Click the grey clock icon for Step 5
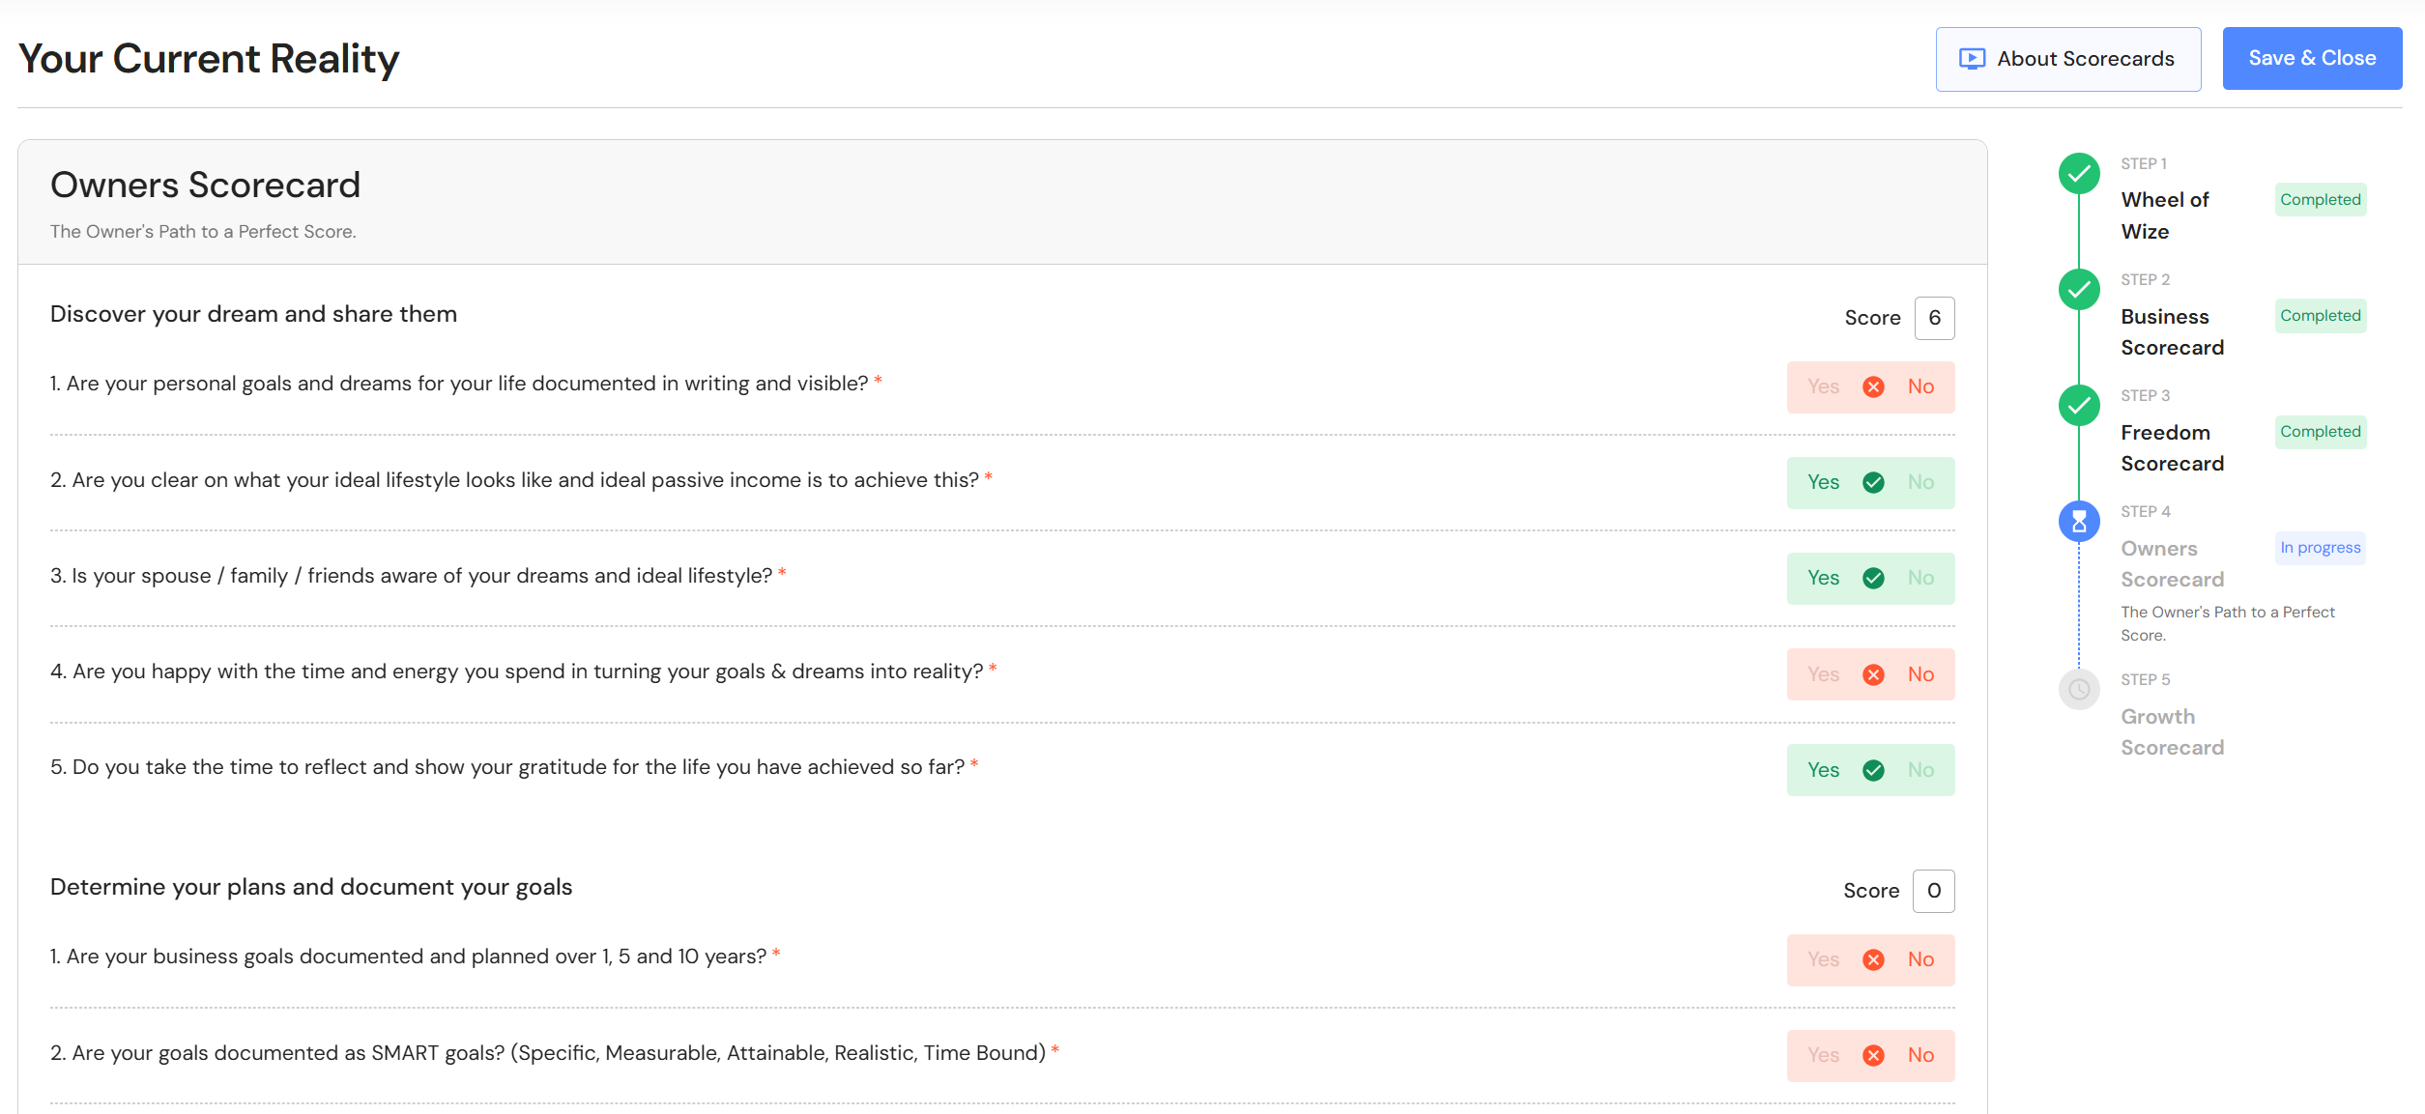The width and height of the screenshot is (2425, 1114). (x=2078, y=690)
